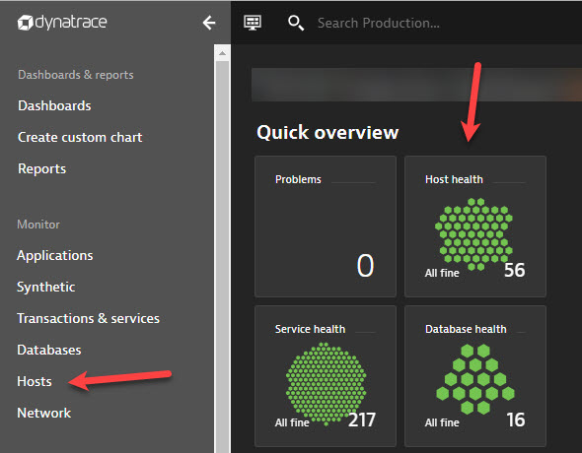Click All fine under Host health
Viewport: 582px width, 453px height.
tap(442, 273)
